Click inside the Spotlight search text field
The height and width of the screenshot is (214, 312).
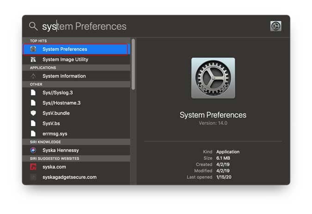pos(153,26)
